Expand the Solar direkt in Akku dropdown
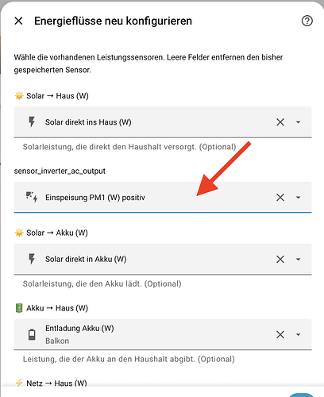This screenshot has height=397, width=324. [x=299, y=259]
